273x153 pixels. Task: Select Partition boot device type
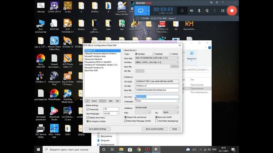point(140,54)
